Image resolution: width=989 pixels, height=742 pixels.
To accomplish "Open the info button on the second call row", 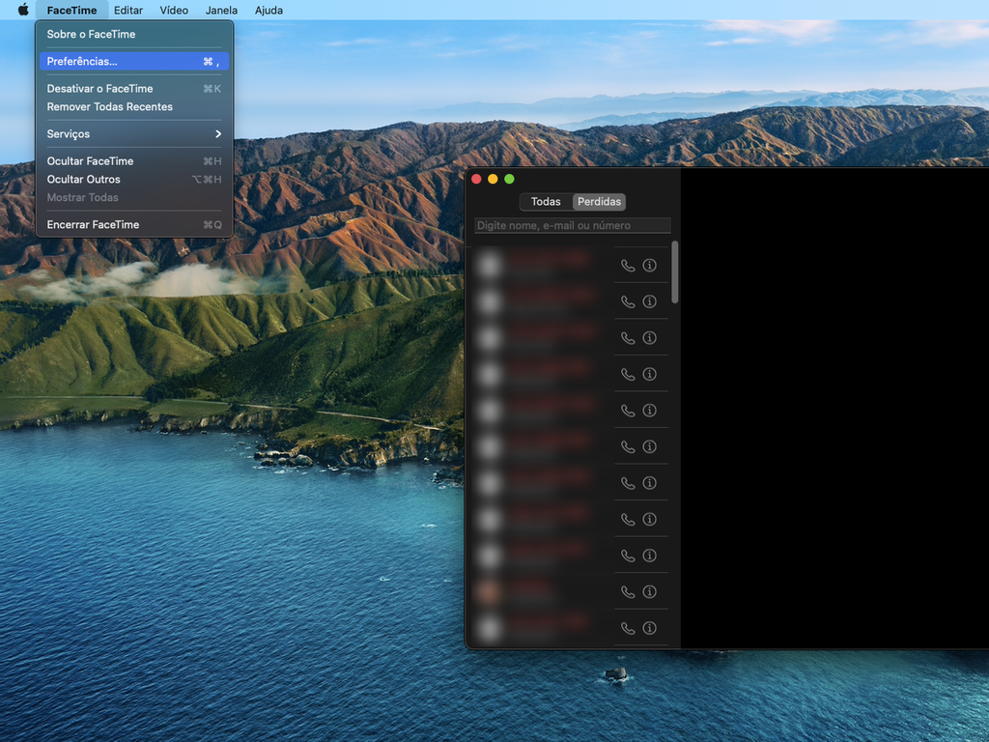I will point(649,301).
